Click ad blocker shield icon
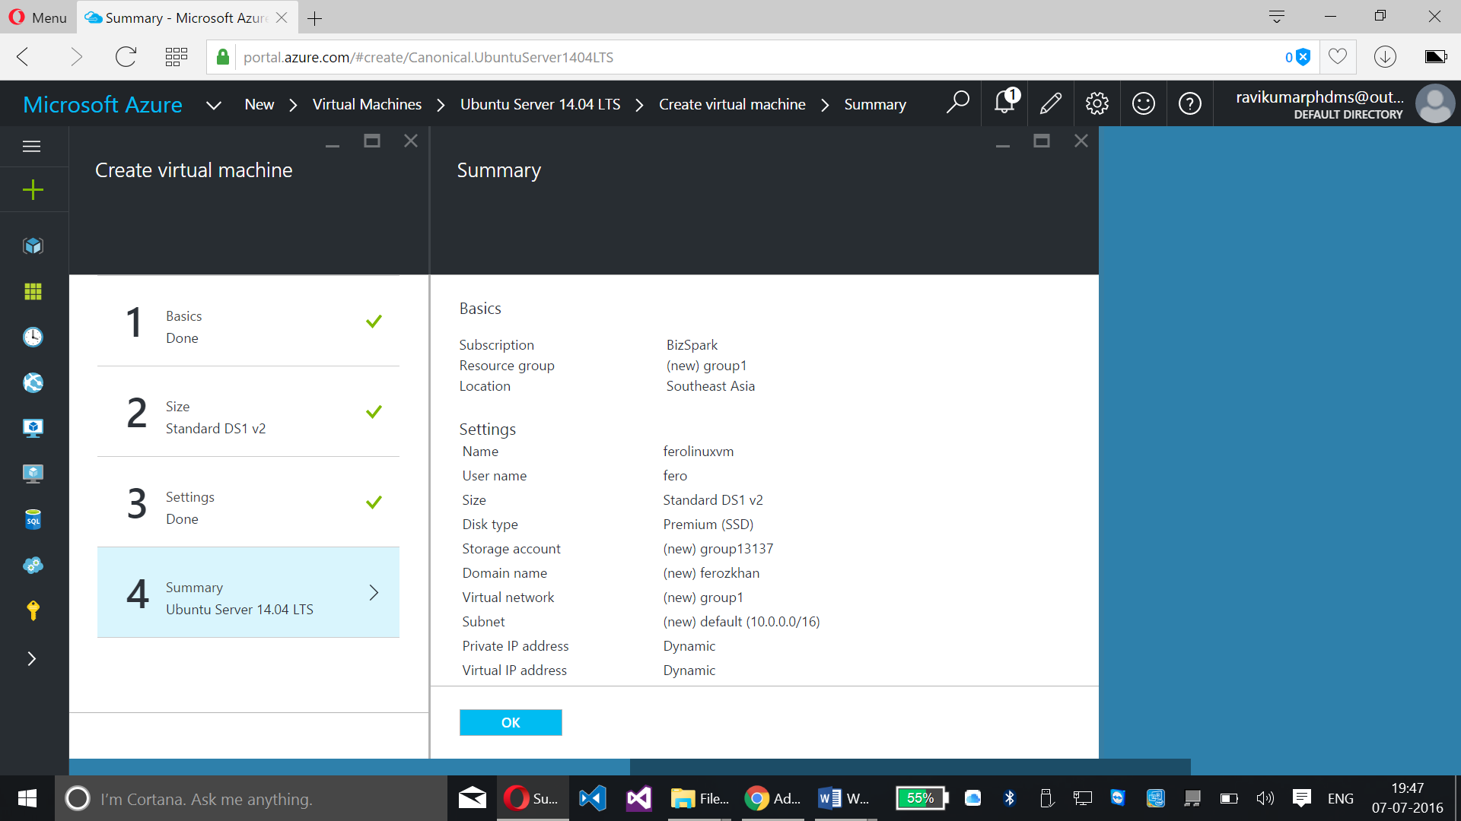This screenshot has width=1461, height=821. [x=1303, y=57]
